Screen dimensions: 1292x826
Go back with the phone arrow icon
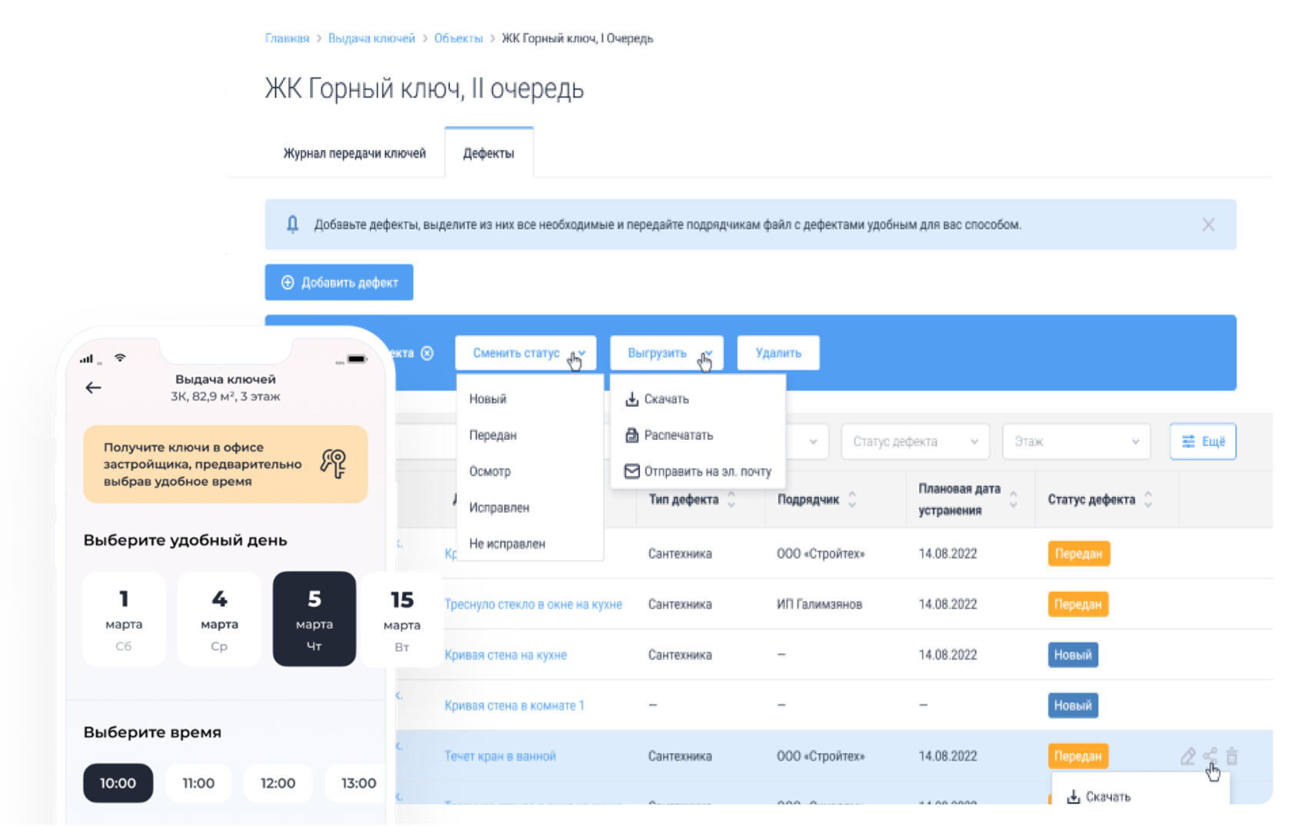[93, 388]
